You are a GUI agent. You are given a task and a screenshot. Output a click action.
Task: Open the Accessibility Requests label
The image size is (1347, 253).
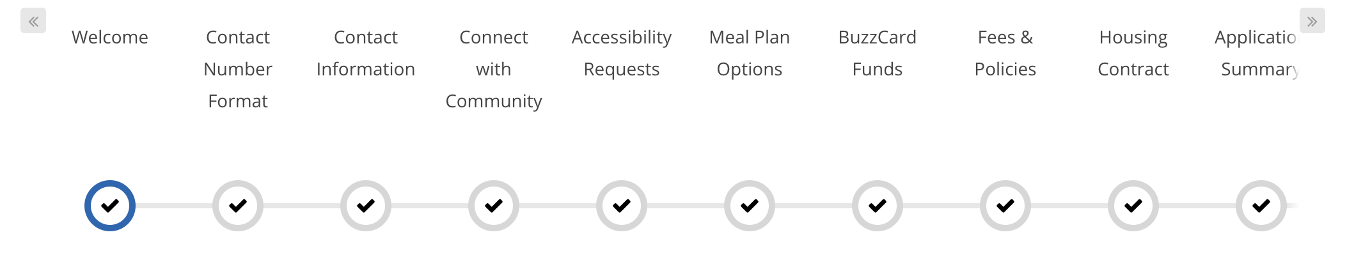pos(622,53)
